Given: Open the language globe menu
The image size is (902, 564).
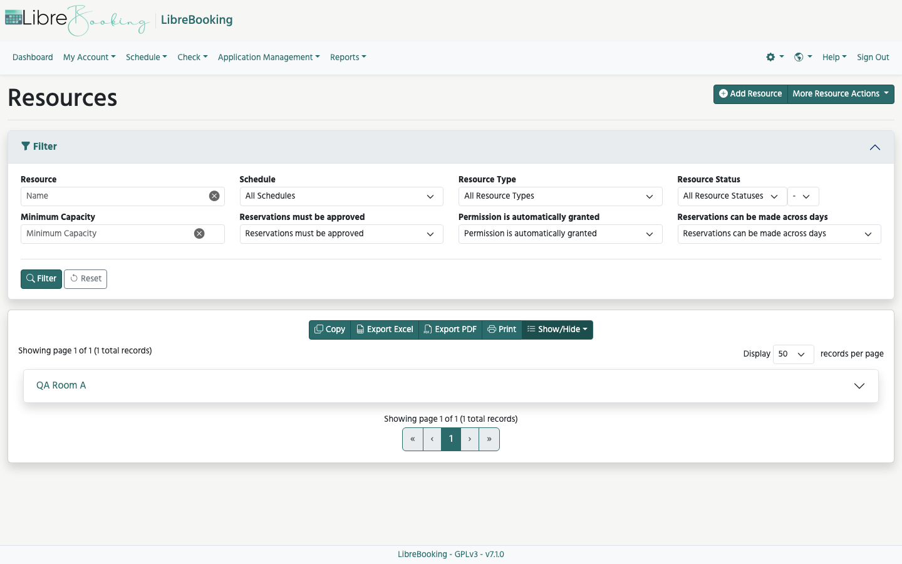Looking at the screenshot, I should 803,57.
